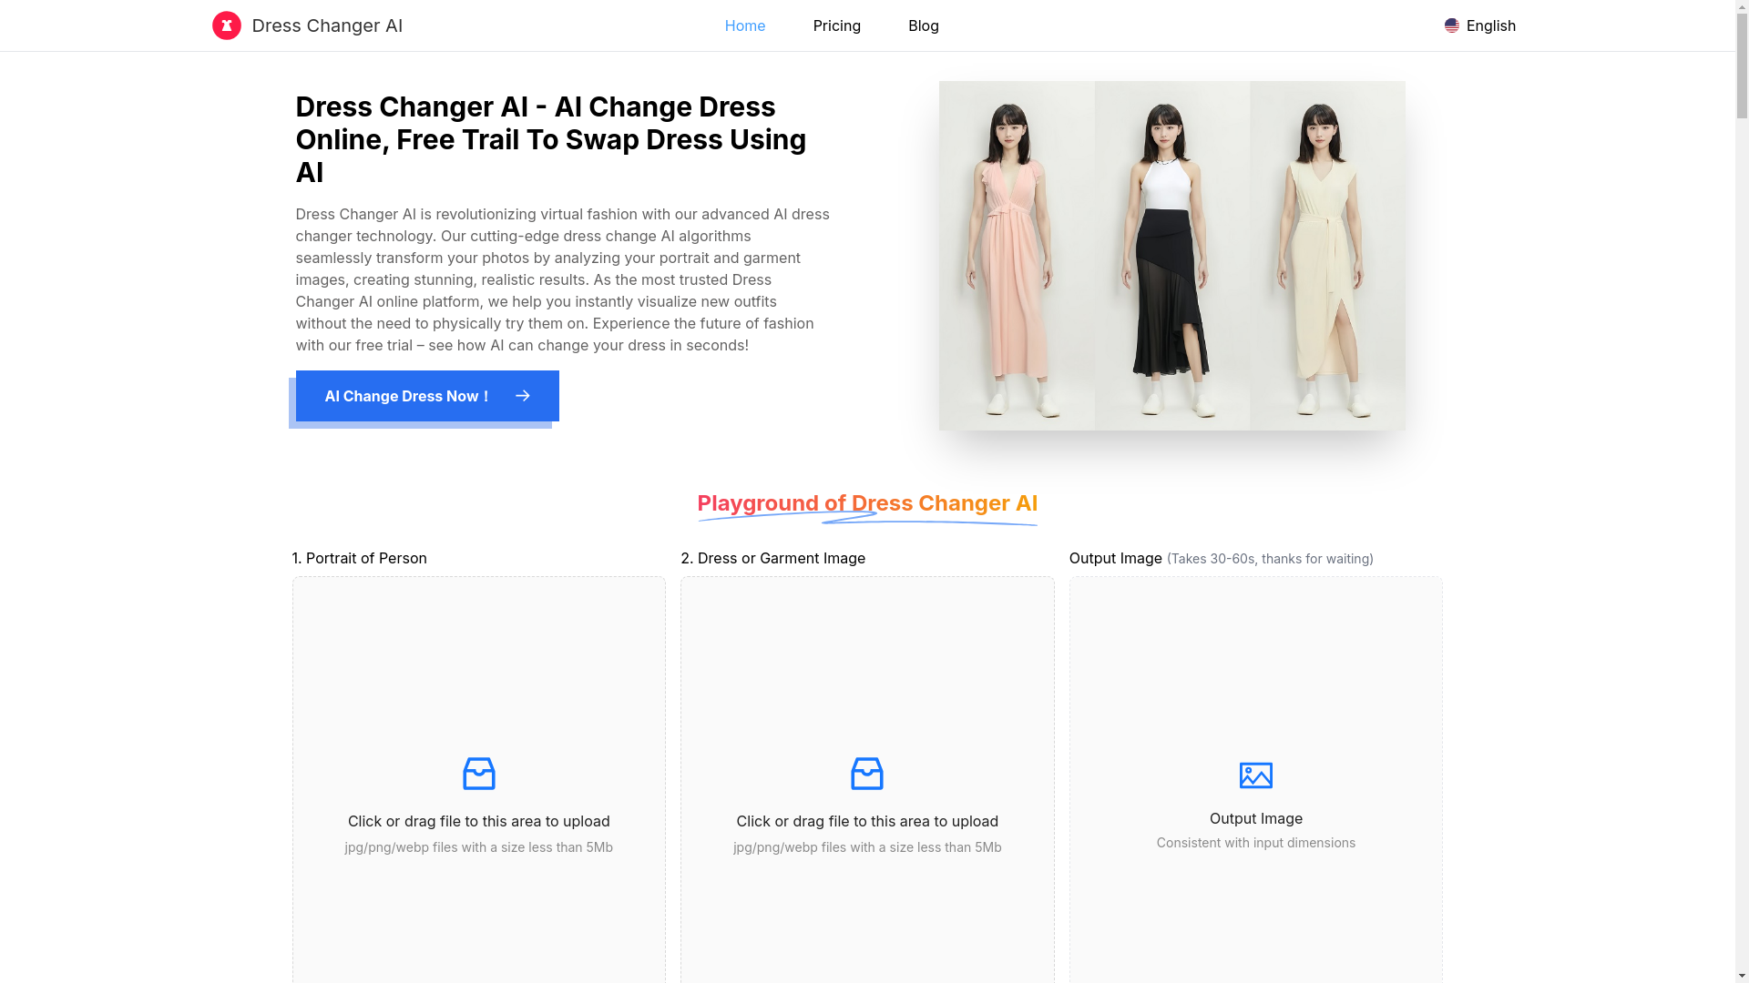The height and width of the screenshot is (983, 1749).
Task: Click the arrow icon in AI Change Dress button
Action: tap(522, 396)
